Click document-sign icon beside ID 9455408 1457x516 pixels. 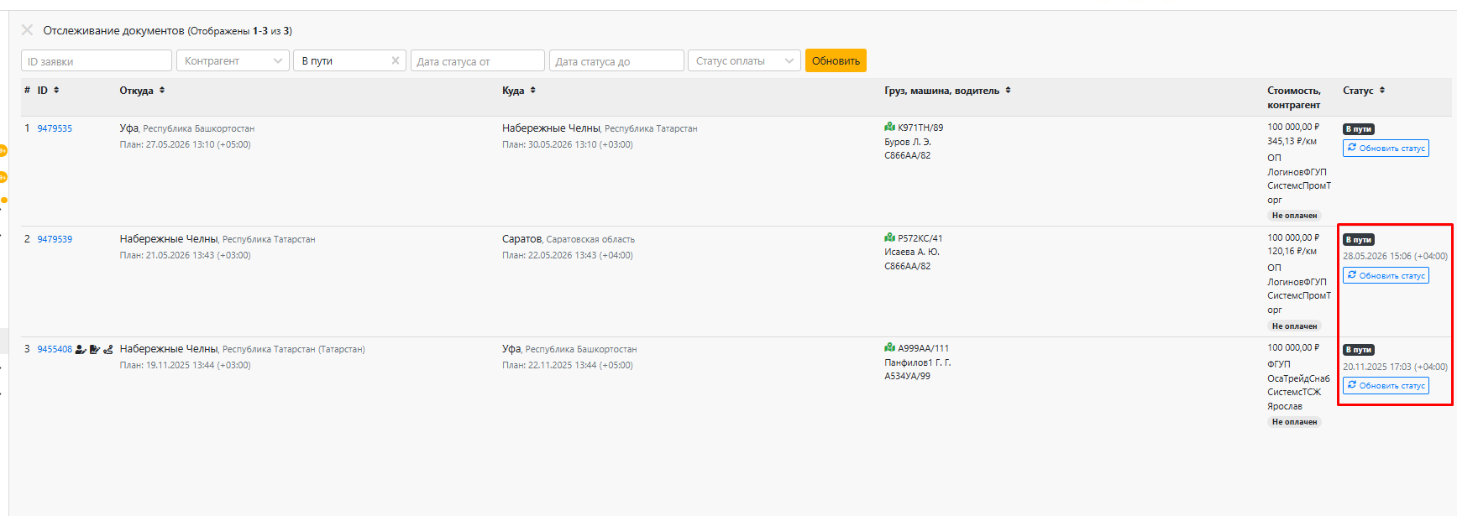[x=94, y=349]
